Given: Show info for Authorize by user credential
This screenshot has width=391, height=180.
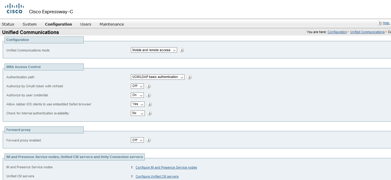Looking at the screenshot, I should pyautogui.click(x=148, y=95).
